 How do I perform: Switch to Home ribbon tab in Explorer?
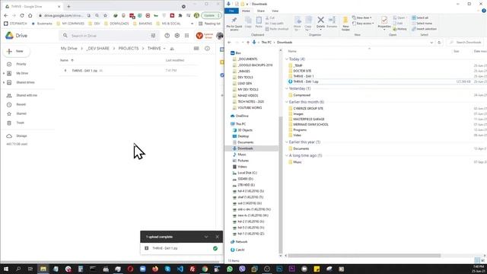(x=246, y=11)
